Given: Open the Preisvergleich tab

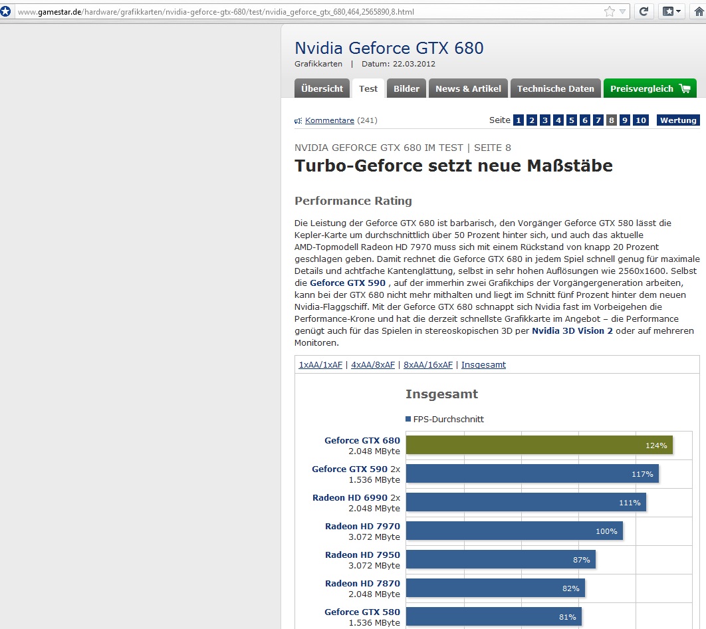Looking at the screenshot, I should 649,88.
